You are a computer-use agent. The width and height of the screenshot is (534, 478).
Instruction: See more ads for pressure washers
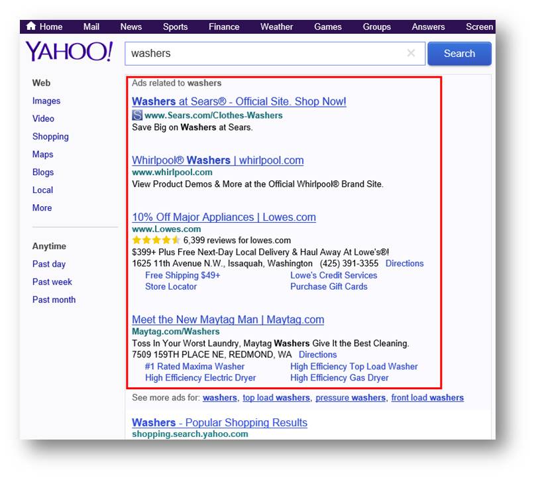[x=350, y=398]
